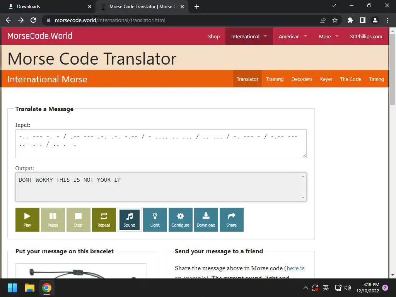Switch the input language indicator
The image size is (396, 297).
[326, 288]
